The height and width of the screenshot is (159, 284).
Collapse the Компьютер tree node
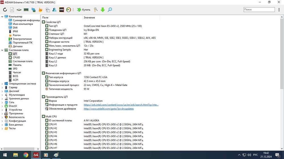pyautogui.click(x=2, y=17)
